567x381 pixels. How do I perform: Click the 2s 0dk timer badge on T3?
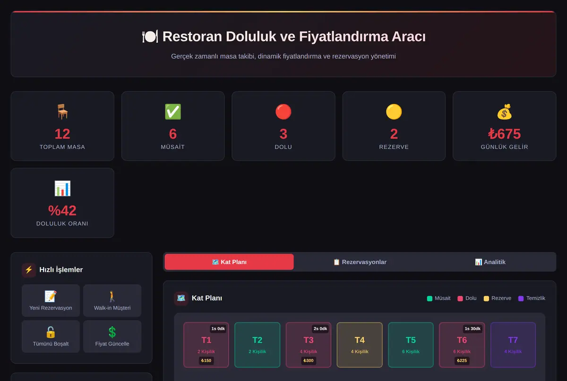(x=320, y=329)
